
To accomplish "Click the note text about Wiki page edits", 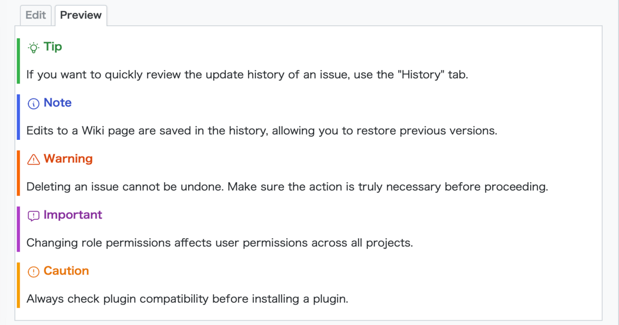I will (x=262, y=131).
